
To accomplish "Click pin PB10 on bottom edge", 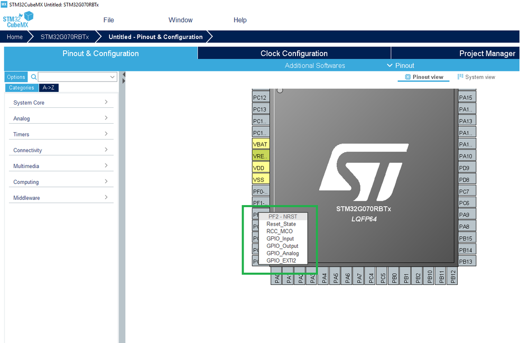I will tap(429, 276).
